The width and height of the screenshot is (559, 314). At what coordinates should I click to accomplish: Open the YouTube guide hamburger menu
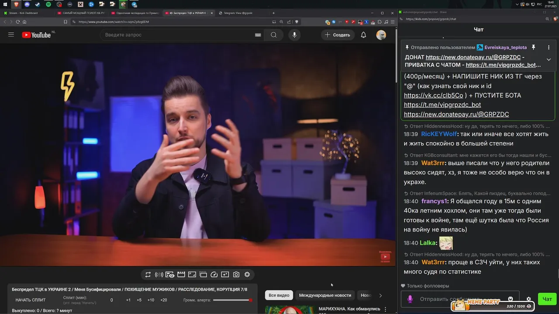click(11, 35)
